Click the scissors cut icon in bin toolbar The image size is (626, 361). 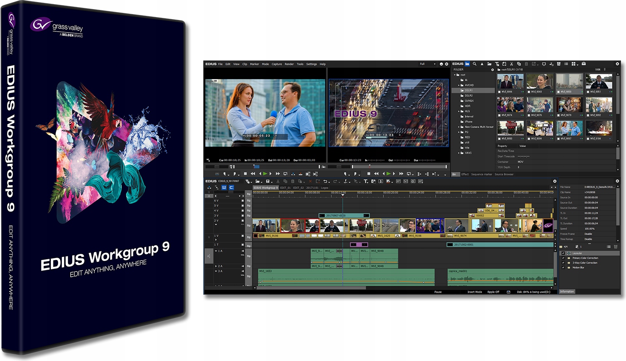[511, 64]
